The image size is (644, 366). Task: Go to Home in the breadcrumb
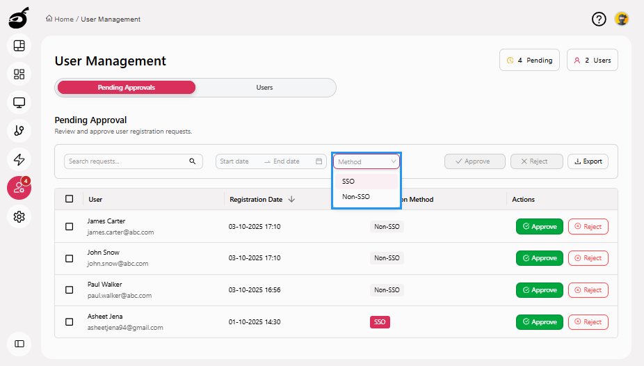point(64,19)
